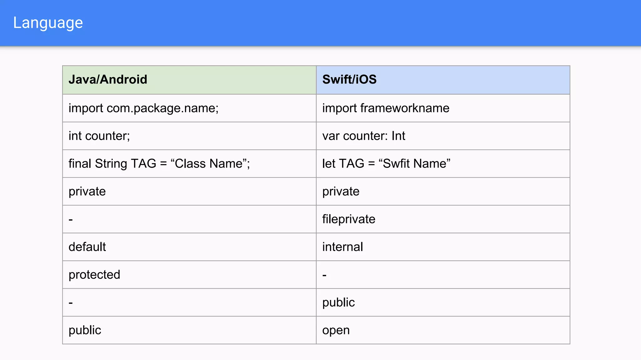641x360 pixels.
Task: Click the open cell
Action: coord(336,330)
